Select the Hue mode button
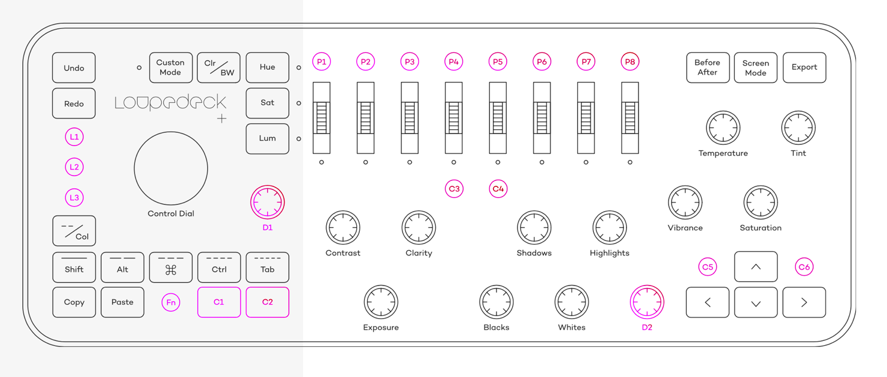887x377 pixels. (267, 67)
